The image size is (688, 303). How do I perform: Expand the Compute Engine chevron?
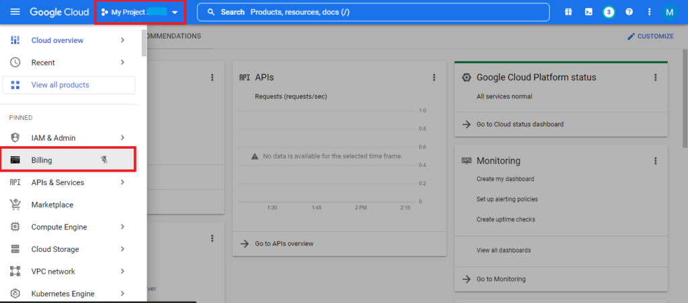[x=122, y=227]
